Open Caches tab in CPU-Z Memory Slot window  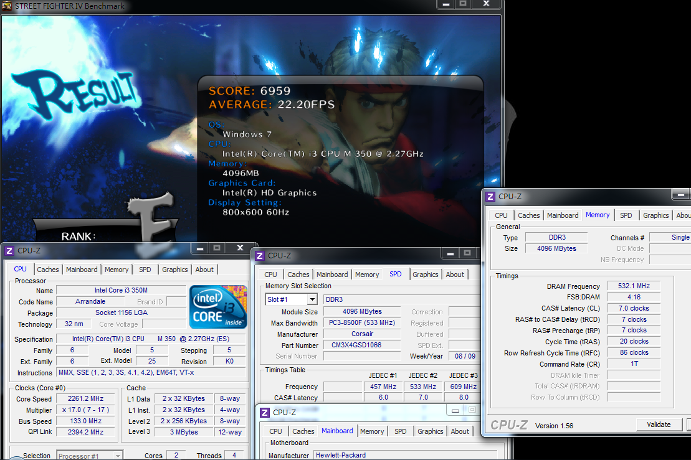click(x=298, y=275)
